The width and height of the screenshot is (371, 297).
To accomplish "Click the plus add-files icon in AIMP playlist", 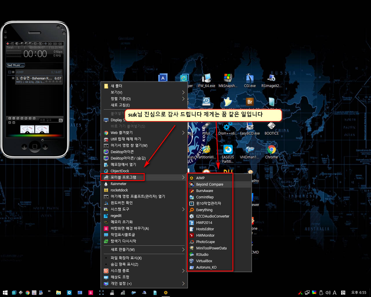I will [x=10, y=118].
